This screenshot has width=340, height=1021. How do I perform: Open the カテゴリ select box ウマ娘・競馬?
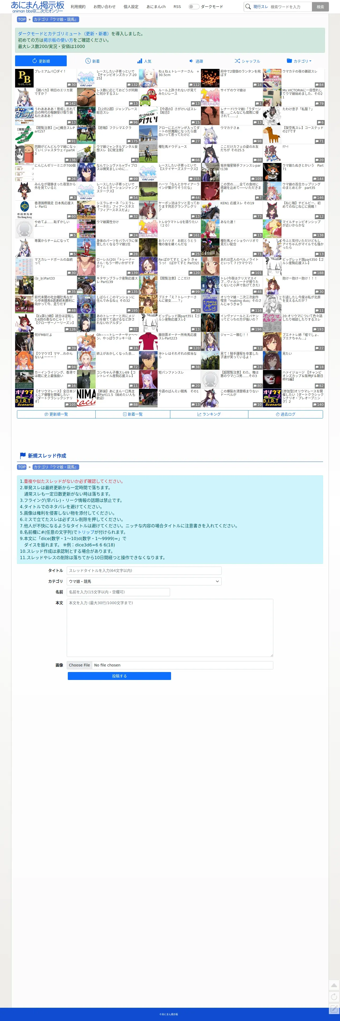point(144,581)
